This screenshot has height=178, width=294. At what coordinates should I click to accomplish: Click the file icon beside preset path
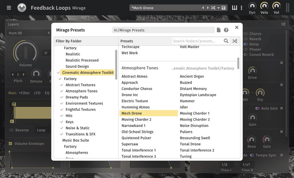pyautogui.click(x=219, y=30)
